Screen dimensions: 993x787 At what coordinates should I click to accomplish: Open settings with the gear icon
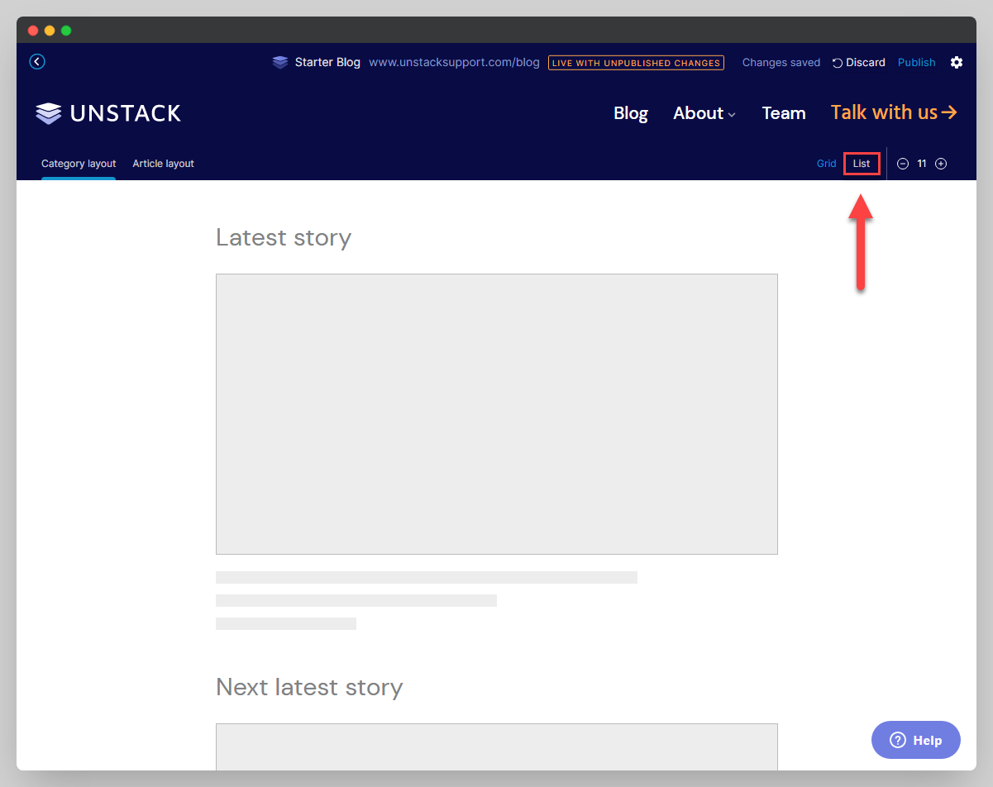[957, 63]
